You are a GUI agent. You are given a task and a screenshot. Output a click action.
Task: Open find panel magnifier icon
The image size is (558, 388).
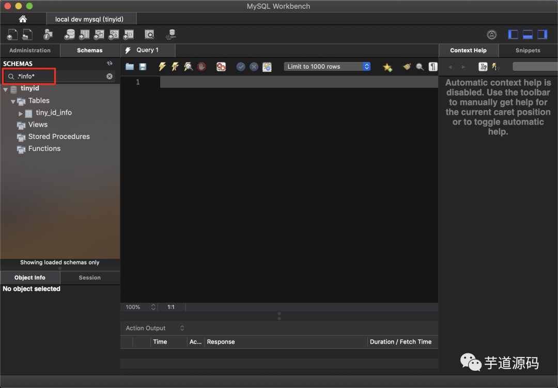[x=420, y=67]
